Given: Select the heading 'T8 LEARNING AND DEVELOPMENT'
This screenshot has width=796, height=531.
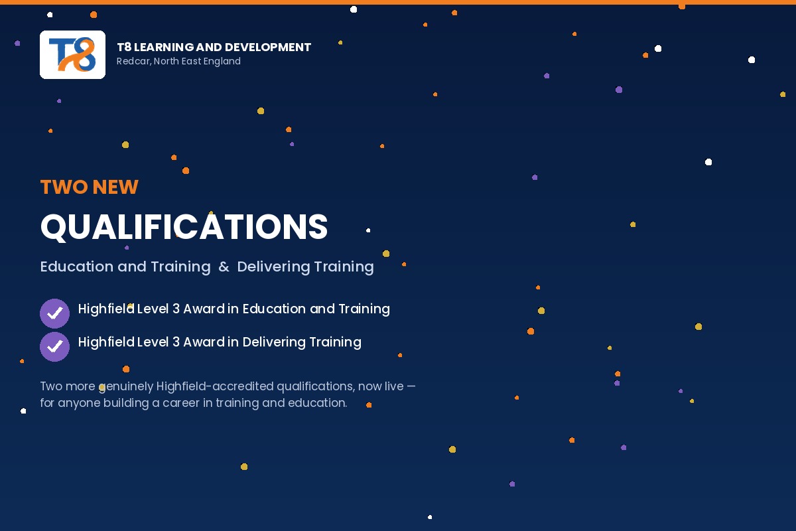Looking at the screenshot, I should pos(214,47).
